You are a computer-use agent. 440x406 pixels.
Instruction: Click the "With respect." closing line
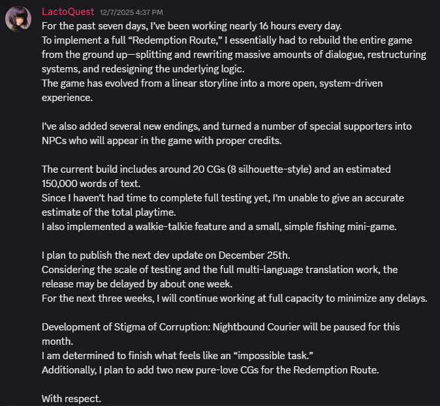coord(71,398)
